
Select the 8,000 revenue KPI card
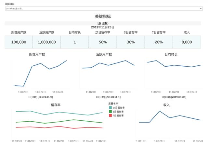point(187,42)
